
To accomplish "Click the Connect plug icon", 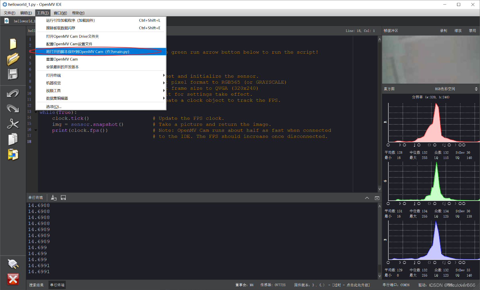I will coord(13,264).
